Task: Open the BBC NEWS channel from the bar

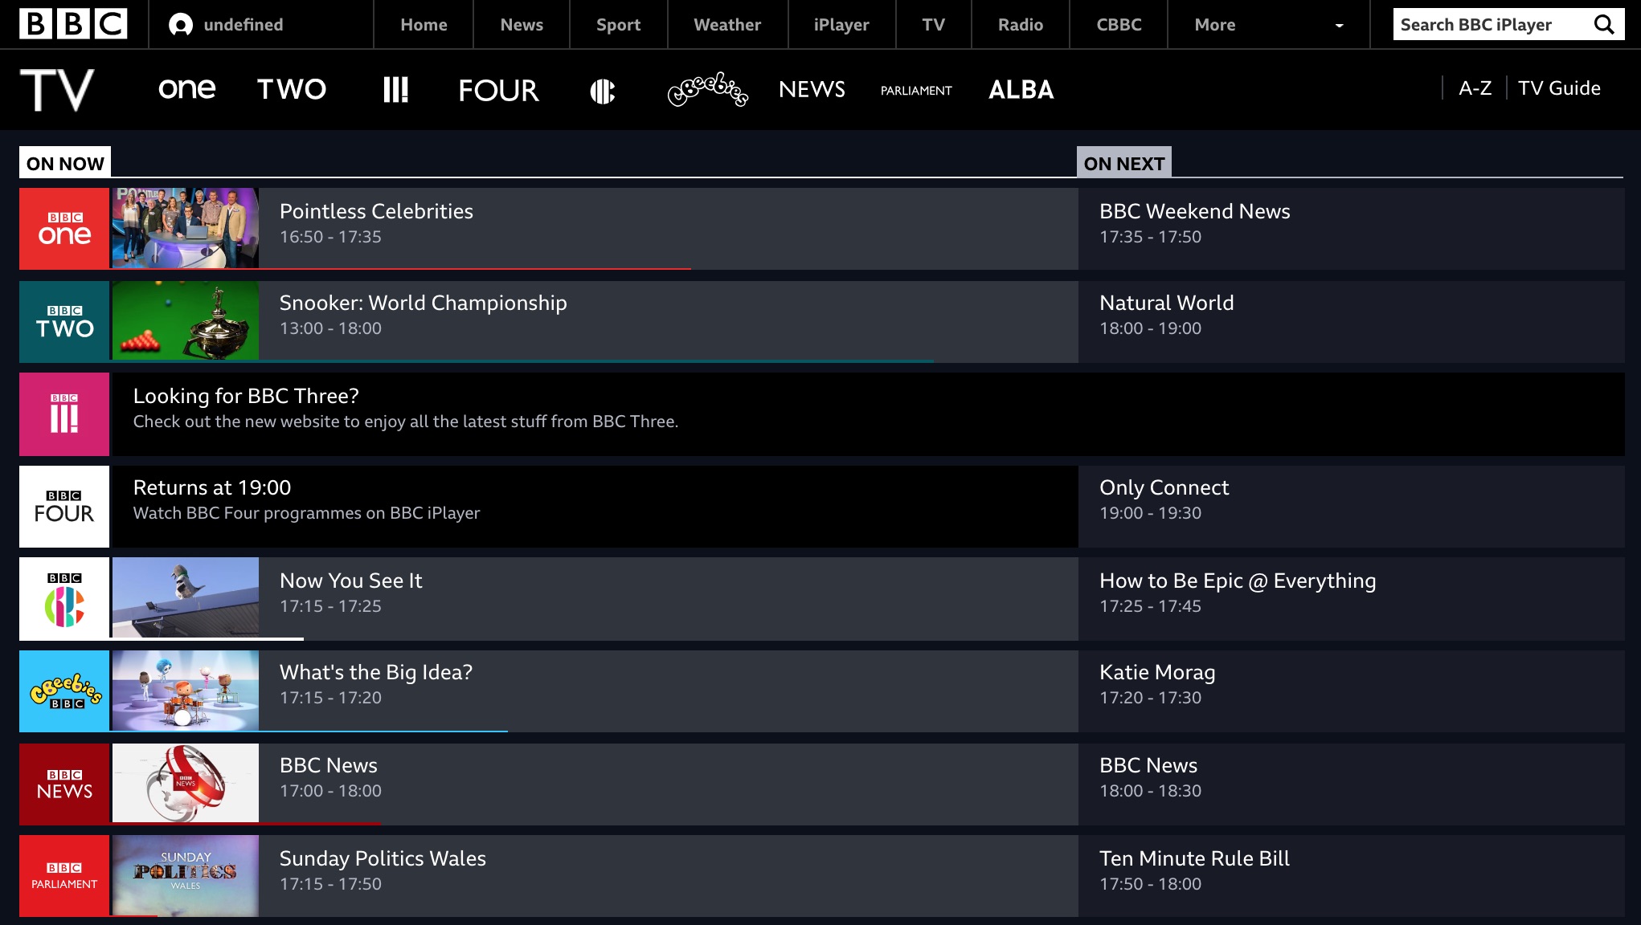Action: [812, 89]
